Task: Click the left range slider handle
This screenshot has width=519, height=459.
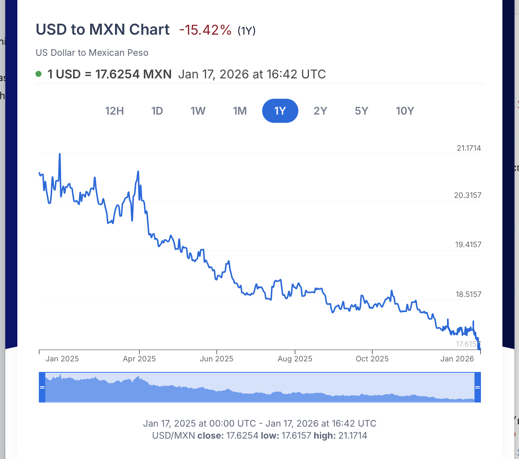Action: click(x=42, y=387)
